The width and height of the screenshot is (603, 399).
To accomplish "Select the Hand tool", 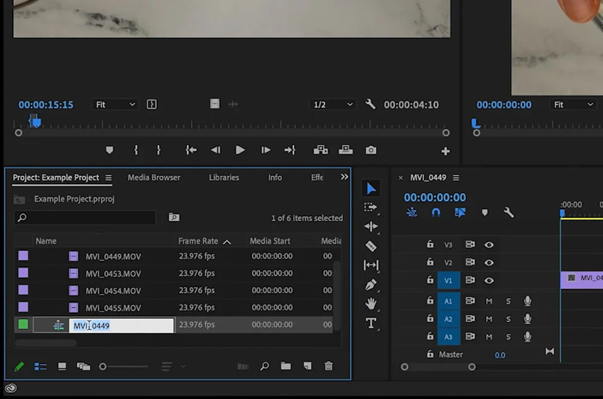I will 371,304.
